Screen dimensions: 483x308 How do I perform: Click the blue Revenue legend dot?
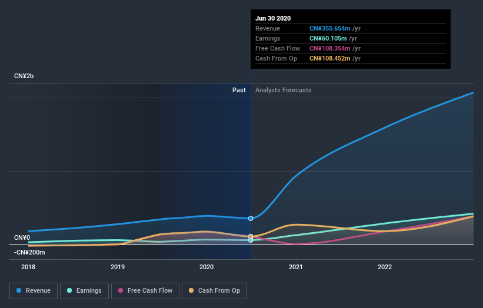coord(19,290)
